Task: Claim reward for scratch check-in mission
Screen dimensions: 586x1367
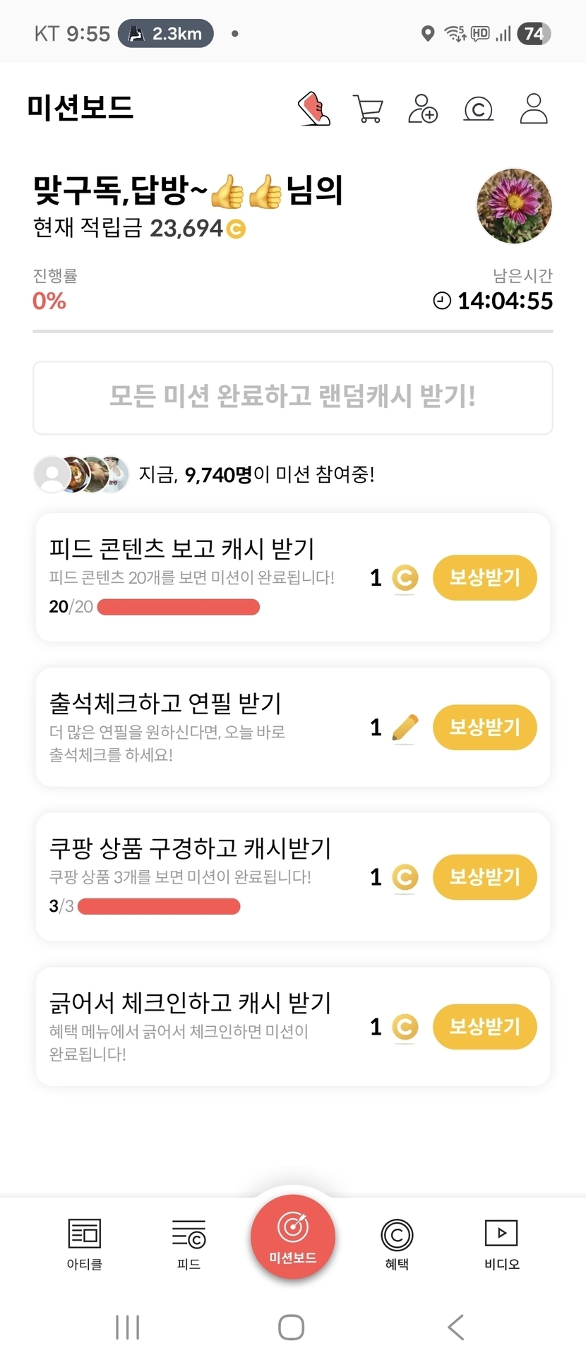Action: 484,1027
